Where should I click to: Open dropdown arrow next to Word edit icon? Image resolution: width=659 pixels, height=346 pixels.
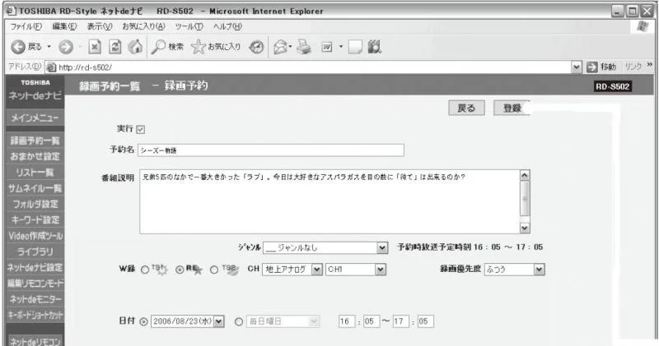click(341, 47)
